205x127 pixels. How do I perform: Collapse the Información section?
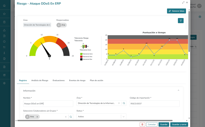pos(178,90)
